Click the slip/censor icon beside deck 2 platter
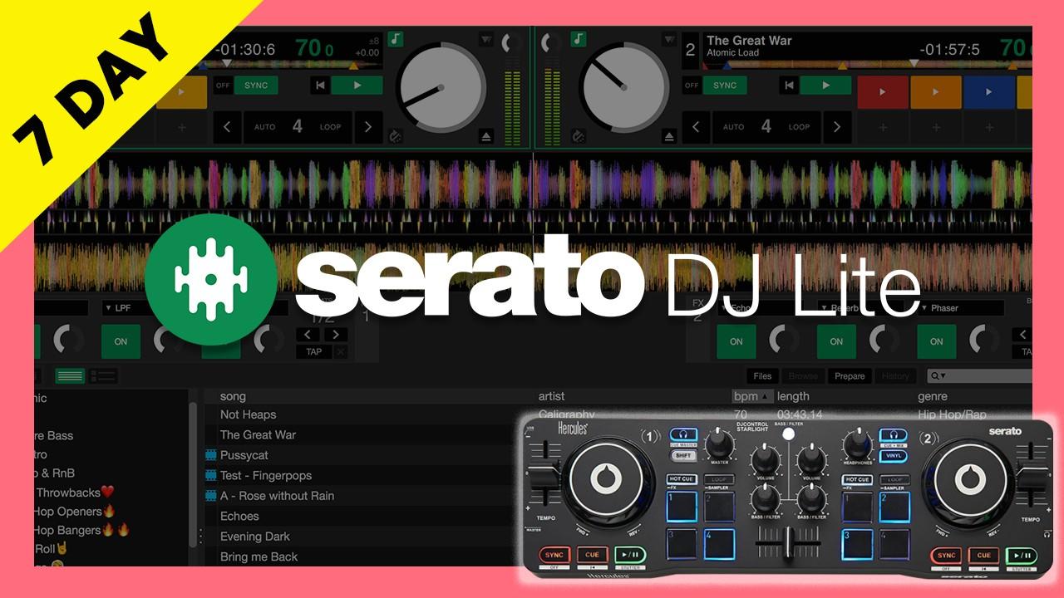Screen dimensions: 1064x598 tap(579, 136)
